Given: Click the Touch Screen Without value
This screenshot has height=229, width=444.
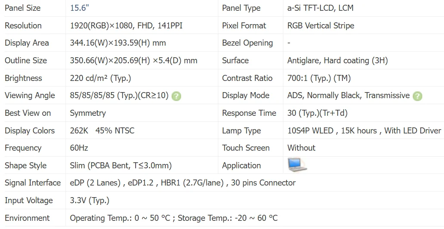Looking at the screenshot, I should click(x=301, y=148).
